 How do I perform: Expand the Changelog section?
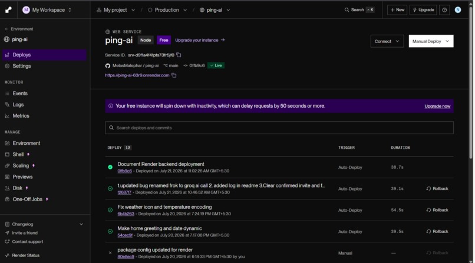[x=44, y=224]
